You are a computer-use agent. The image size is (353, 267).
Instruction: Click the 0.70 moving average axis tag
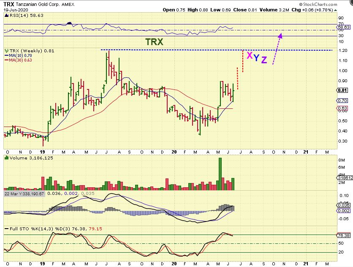point(342,101)
